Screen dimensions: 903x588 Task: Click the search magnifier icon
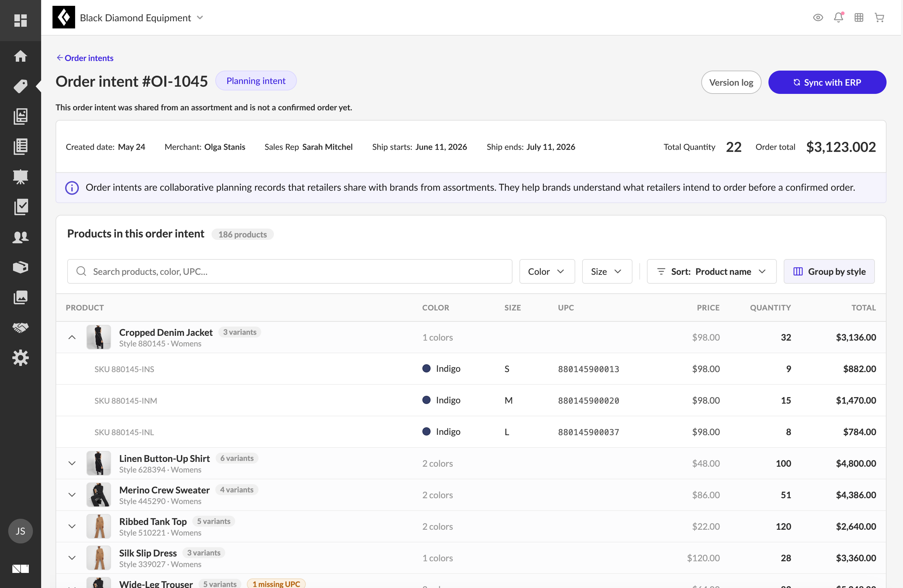(81, 271)
